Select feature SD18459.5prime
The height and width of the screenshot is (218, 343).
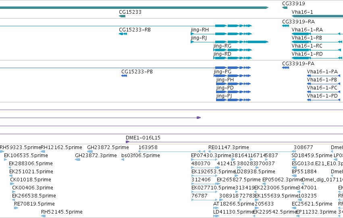point(312,156)
